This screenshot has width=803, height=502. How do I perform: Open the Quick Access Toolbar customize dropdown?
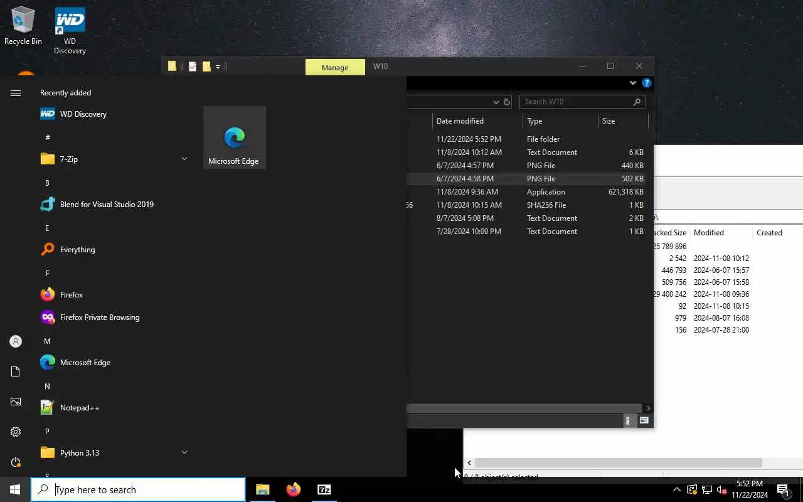(x=218, y=67)
